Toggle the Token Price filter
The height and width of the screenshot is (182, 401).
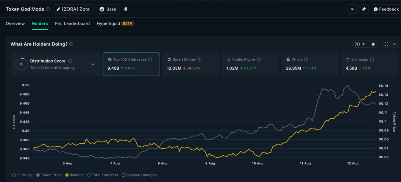pyautogui.click(x=38, y=175)
